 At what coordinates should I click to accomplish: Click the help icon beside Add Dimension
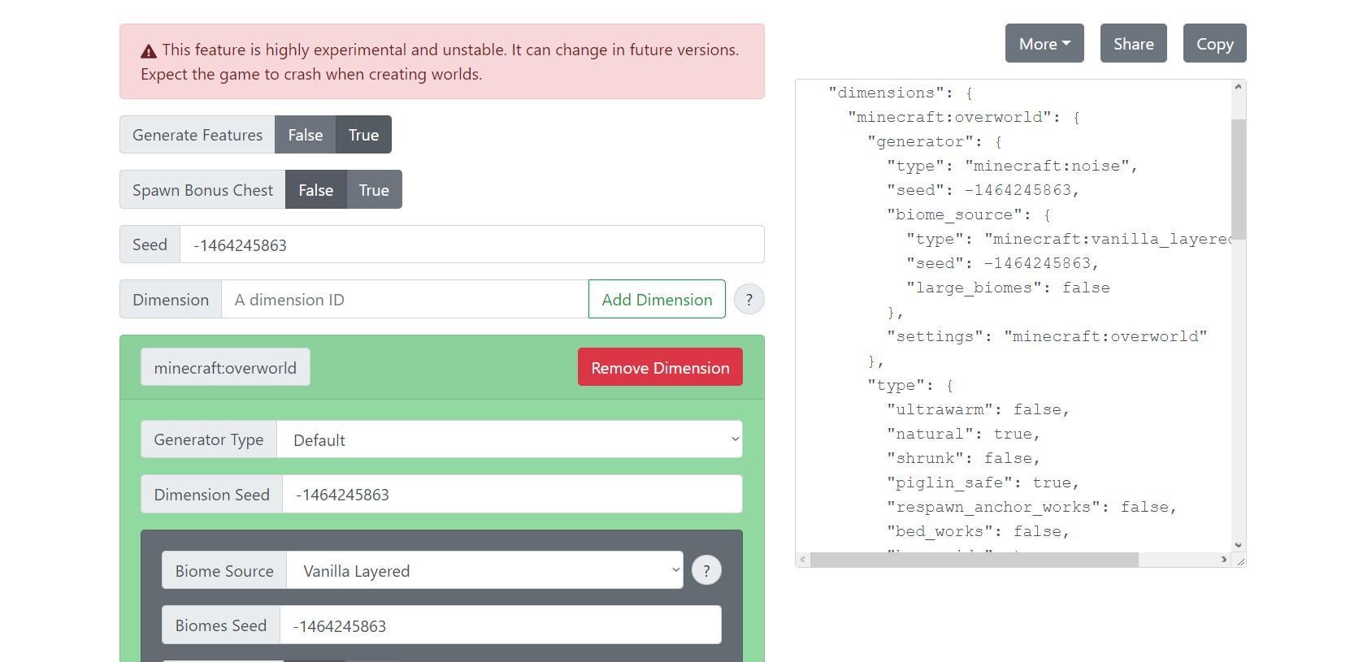(x=749, y=300)
